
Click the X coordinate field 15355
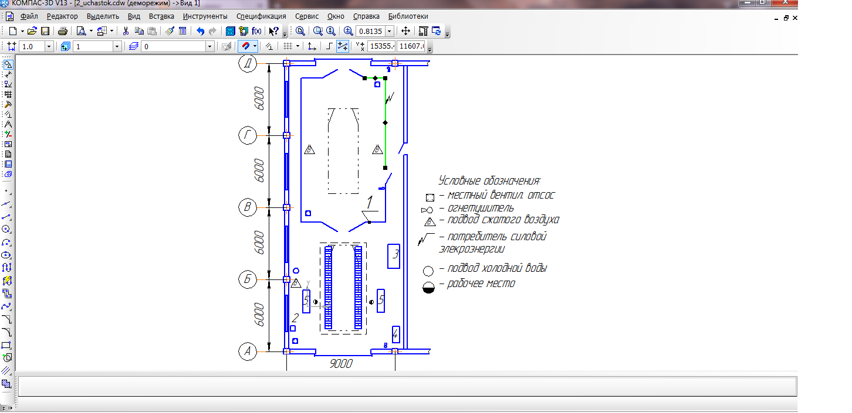[x=381, y=46]
